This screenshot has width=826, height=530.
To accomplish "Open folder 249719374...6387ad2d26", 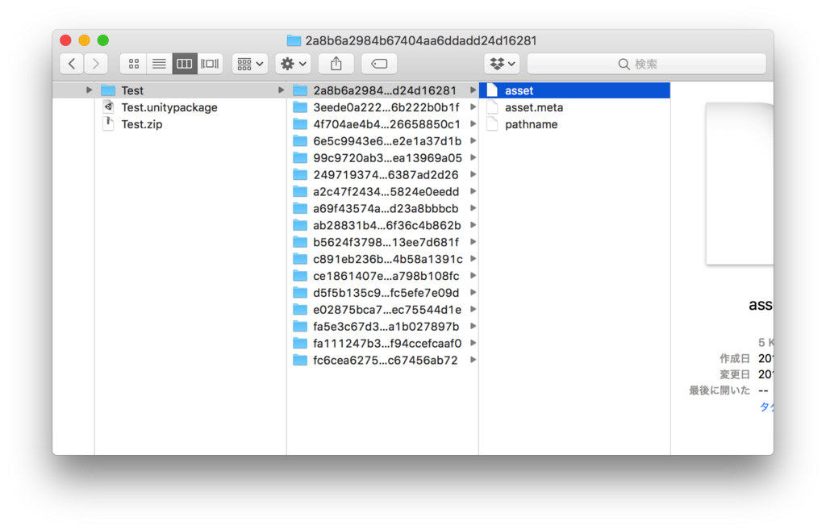I will coord(383,175).
